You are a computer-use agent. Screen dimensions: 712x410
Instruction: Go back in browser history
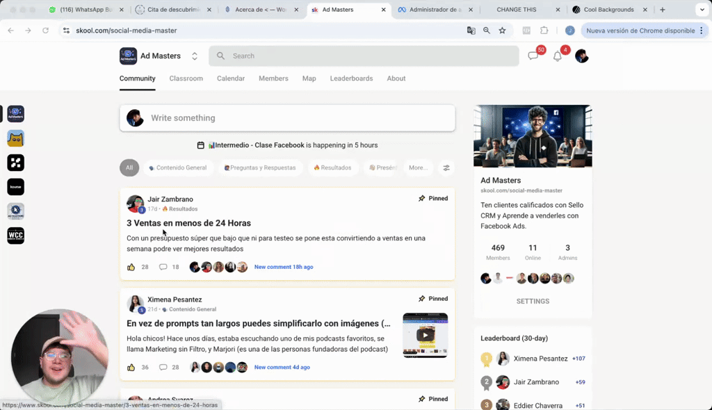click(x=11, y=31)
